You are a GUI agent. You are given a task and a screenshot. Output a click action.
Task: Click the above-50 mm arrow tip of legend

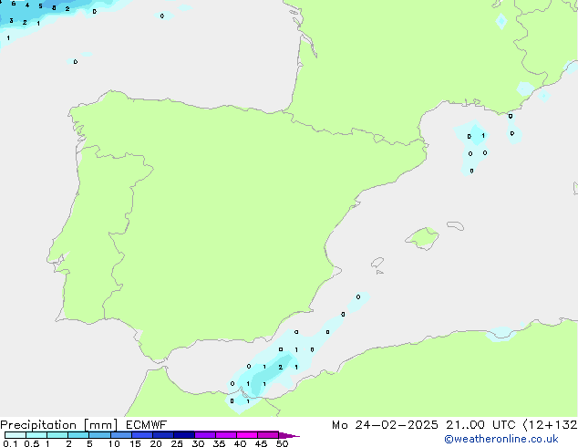click(x=289, y=435)
